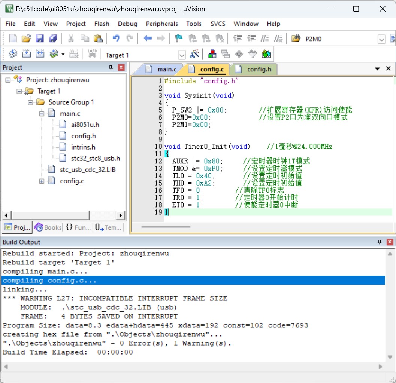Click project tree scroll left arrow

(x=6, y=215)
